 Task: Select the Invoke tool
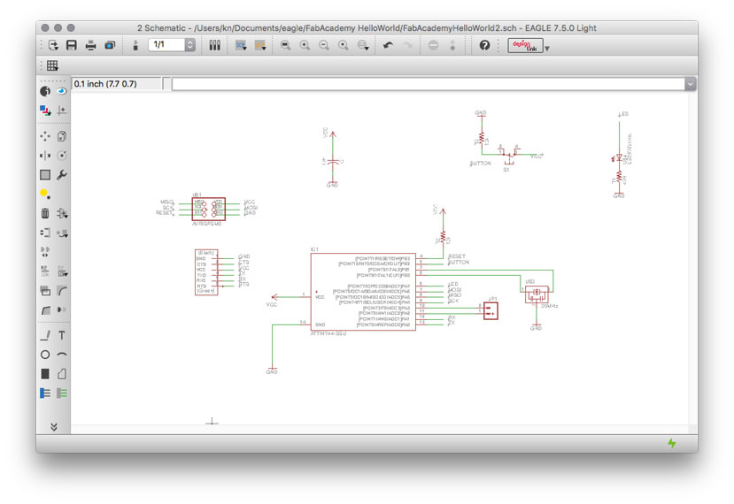(x=62, y=310)
